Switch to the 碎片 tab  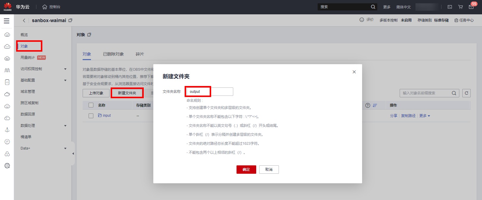(x=140, y=54)
